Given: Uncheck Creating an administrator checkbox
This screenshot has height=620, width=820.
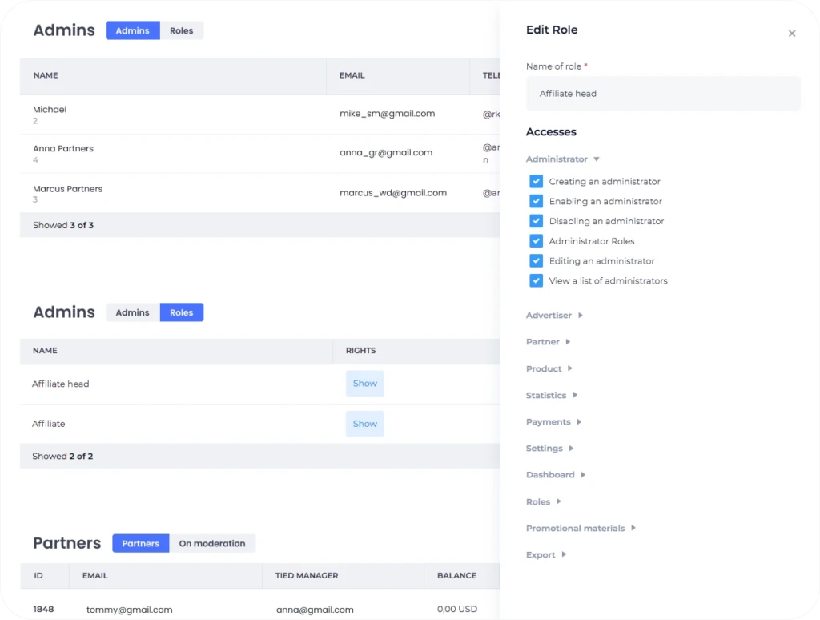Looking at the screenshot, I should pyautogui.click(x=536, y=182).
